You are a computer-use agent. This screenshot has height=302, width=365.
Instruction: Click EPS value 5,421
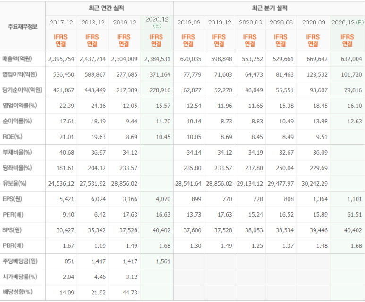67,199
